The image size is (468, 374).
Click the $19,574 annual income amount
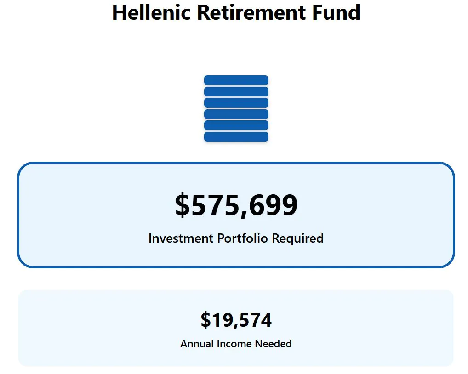point(236,320)
